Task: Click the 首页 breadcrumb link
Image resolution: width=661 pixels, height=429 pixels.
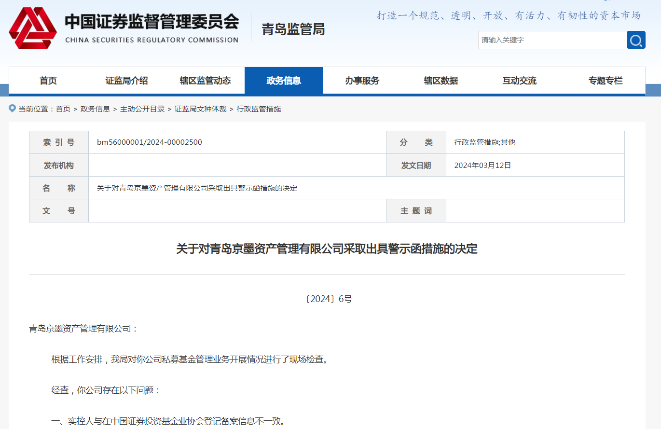Action: point(63,109)
